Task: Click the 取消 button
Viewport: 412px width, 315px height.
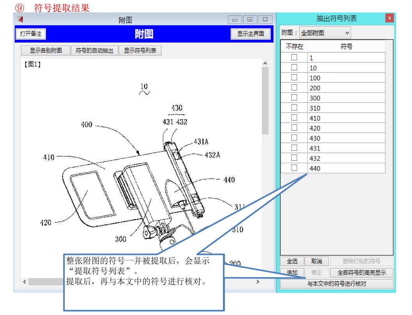Action: tap(317, 261)
